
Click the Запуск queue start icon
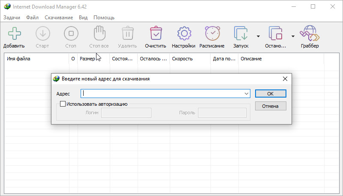coord(241,33)
